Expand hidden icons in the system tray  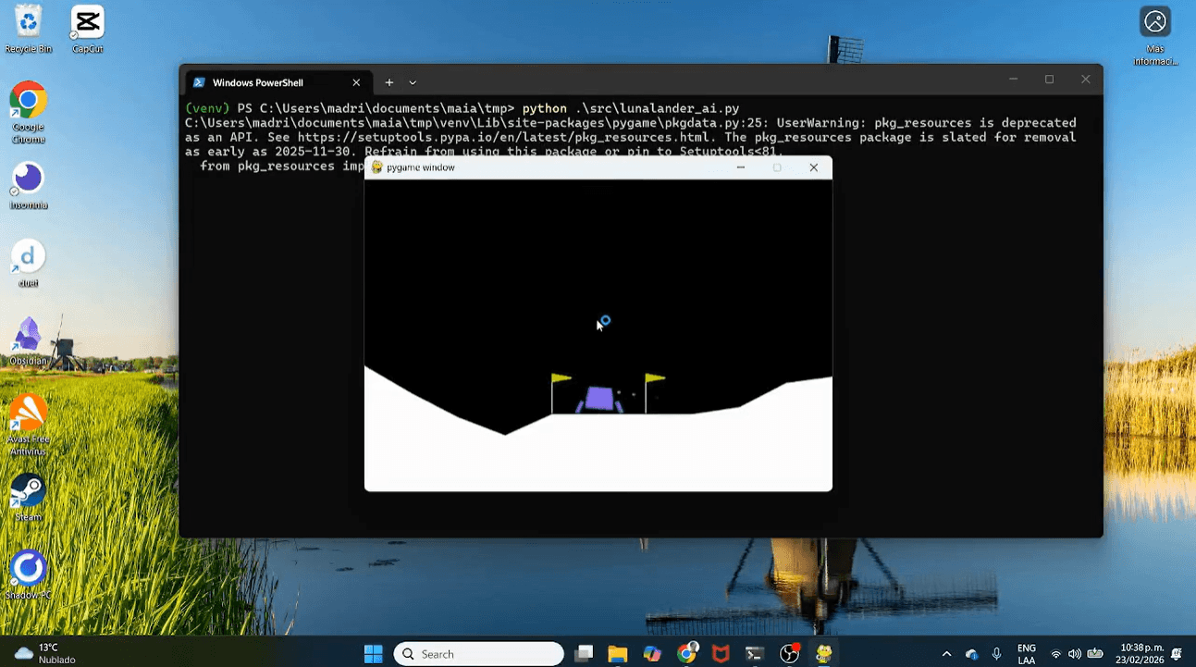pos(947,653)
